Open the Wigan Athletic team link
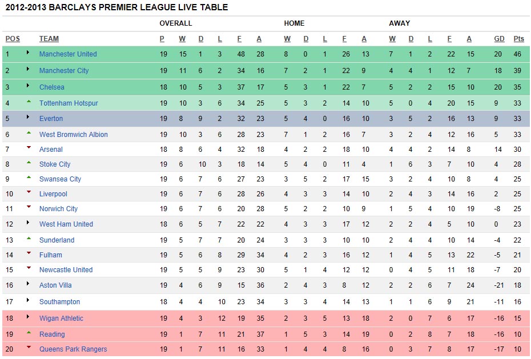The width and height of the screenshot is (531, 359). [x=61, y=318]
